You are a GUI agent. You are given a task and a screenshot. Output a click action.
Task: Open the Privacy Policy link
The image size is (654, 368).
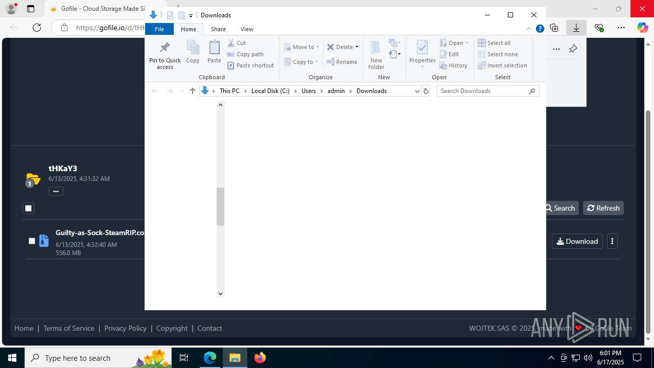click(125, 328)
